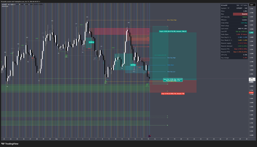Click the Last SFP Bull row
Screen dimensions: 257x147
click(x=234, y=31)
